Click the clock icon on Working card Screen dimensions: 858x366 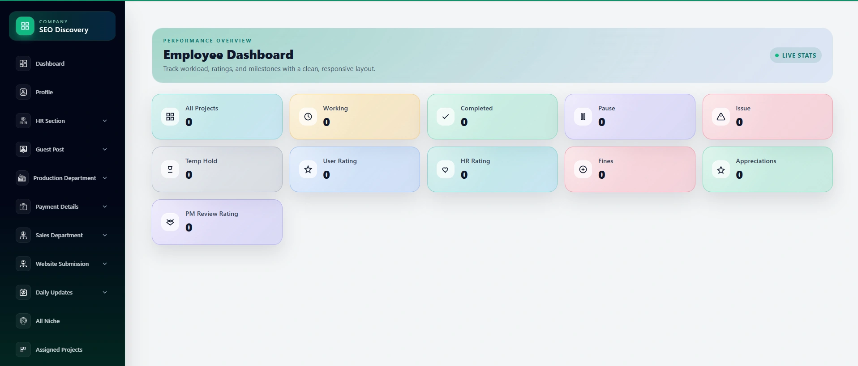[308, 117]
